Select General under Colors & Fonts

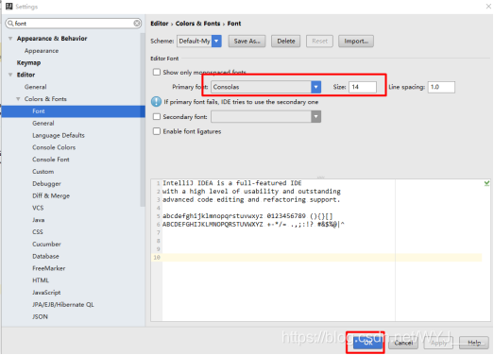pos(43,123)
